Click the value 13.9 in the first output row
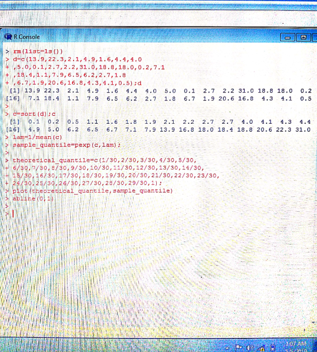 click(32, 91)
